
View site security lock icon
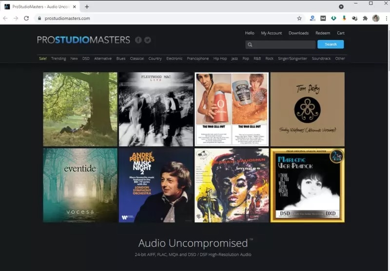[x=39, y=19]
